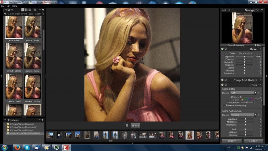Screen dimensions: 268x151
Task: Open Firefox from the taskbar
Action: [17, 147]
